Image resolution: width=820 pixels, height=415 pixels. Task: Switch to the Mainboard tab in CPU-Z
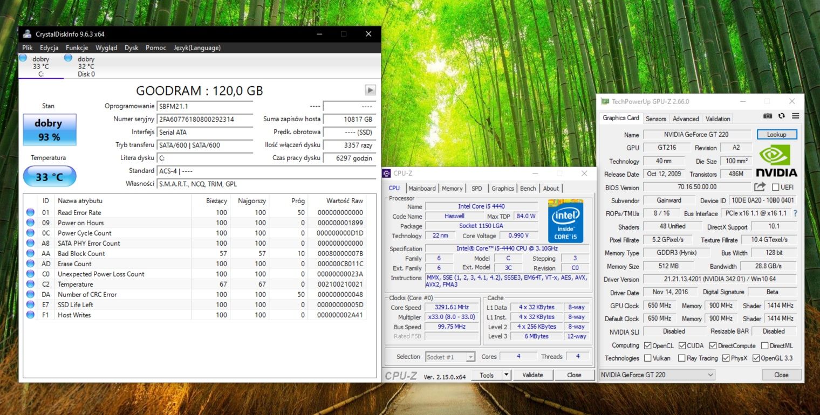pyautogui.click(x=422, y=188)
